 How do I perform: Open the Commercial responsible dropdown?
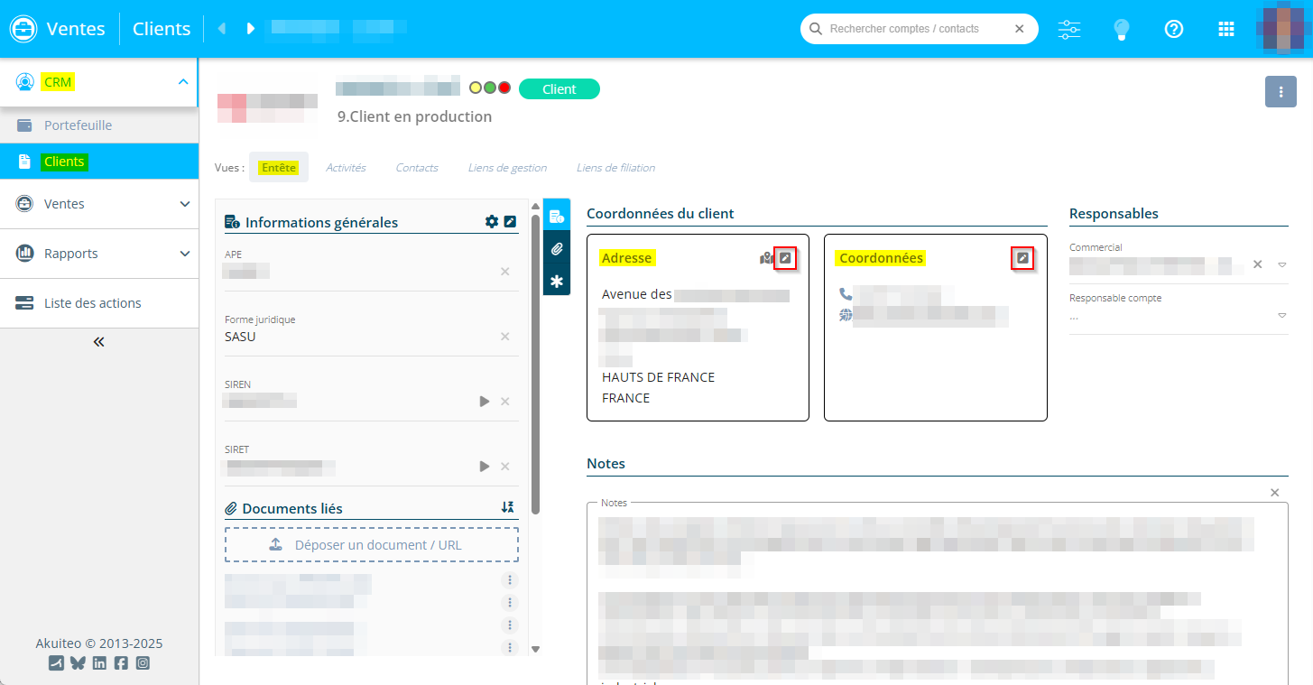(x=1281, y=265)
